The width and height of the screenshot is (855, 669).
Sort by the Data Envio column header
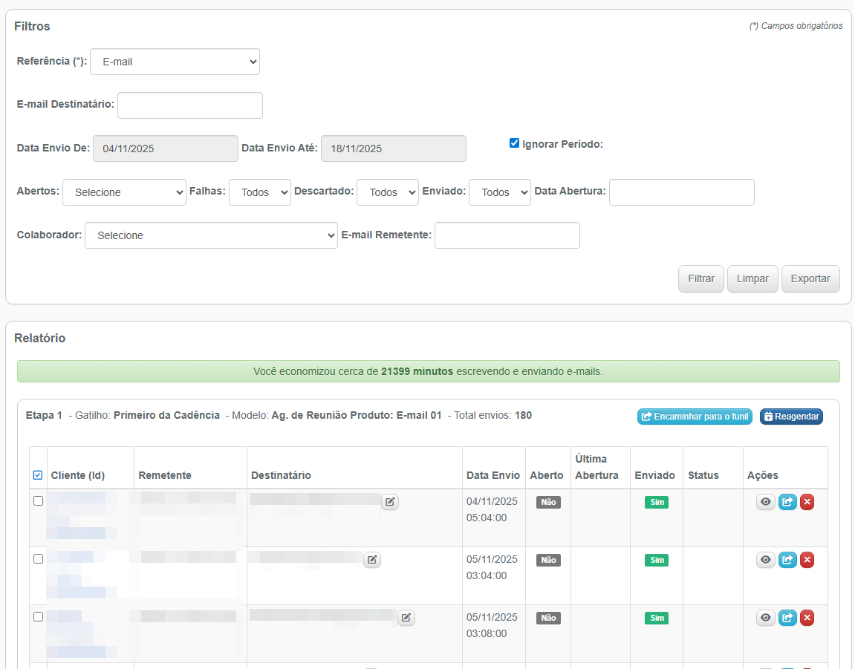point(492,475)
